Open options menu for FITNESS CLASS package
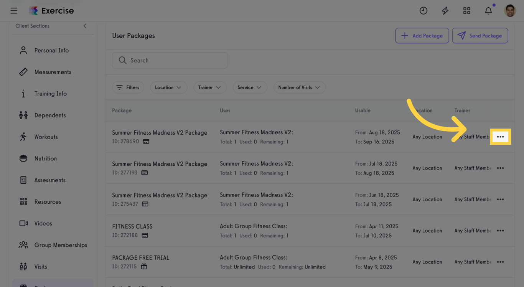The height and width of the screenshot is (287, 524). (x=500, y=231)
